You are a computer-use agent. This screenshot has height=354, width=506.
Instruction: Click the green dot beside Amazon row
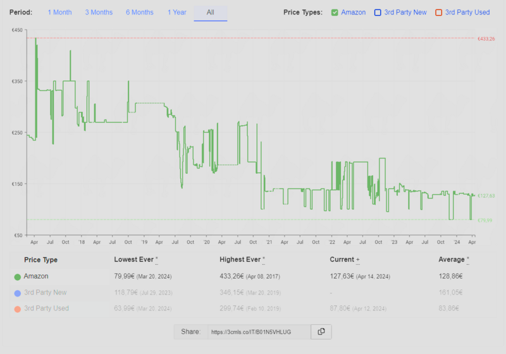17,277
